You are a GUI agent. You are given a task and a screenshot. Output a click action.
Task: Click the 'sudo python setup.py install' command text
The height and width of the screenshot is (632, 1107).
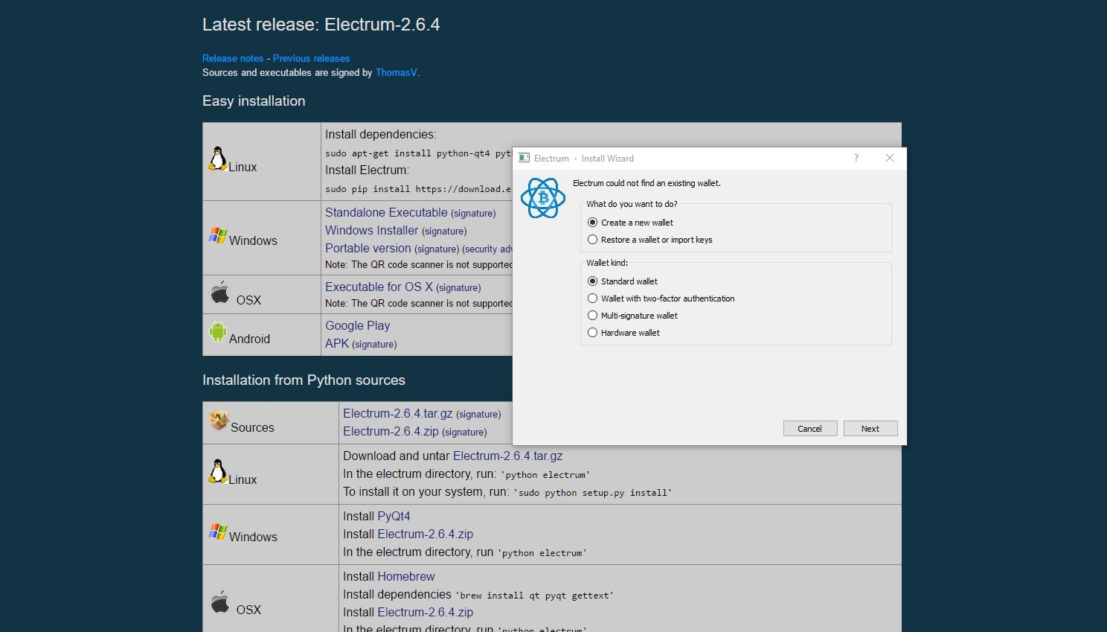(592, 493)
